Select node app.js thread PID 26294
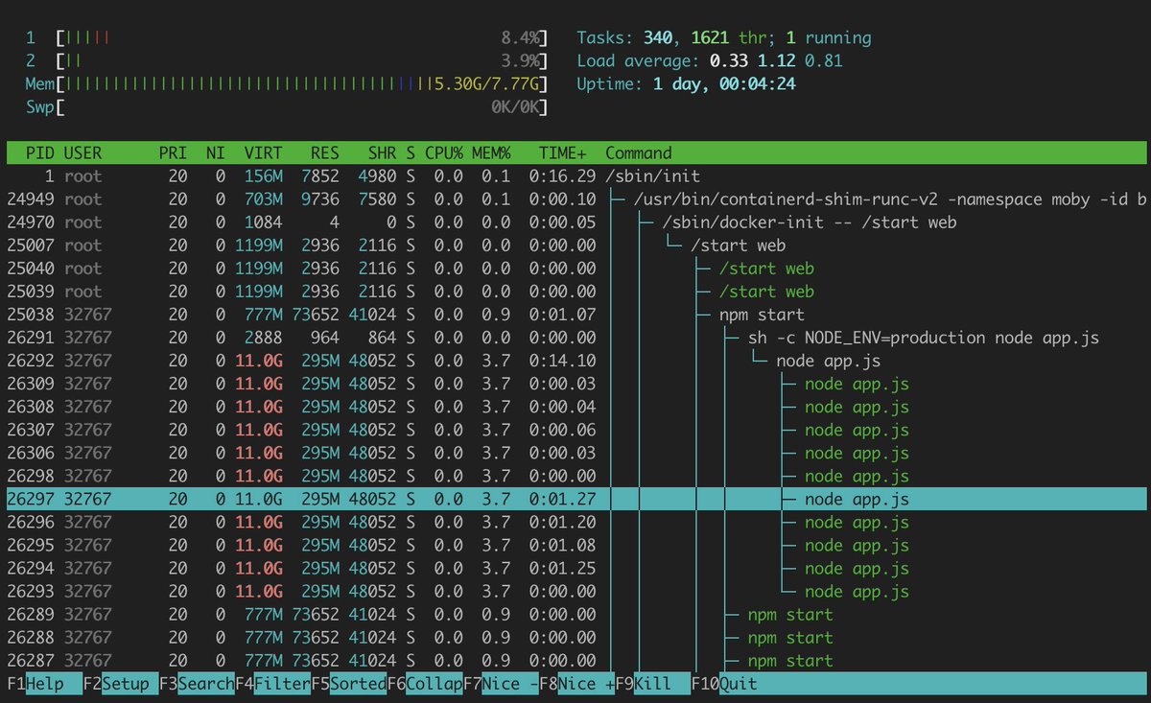Image resolution: width=1151 pixels, height=703 pixels. tap(576, 569)
